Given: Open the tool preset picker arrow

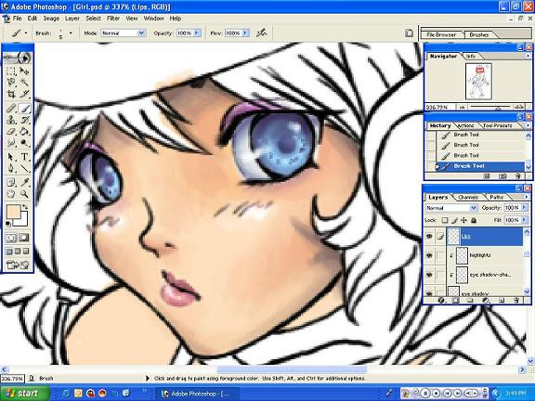Looking at the screenshot, I should click(x=26, y=33).
